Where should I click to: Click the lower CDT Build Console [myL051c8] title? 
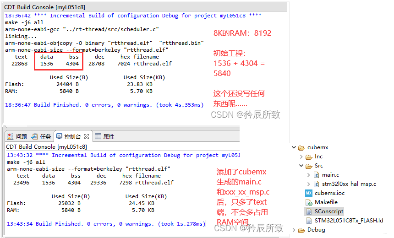click(46, 146)
